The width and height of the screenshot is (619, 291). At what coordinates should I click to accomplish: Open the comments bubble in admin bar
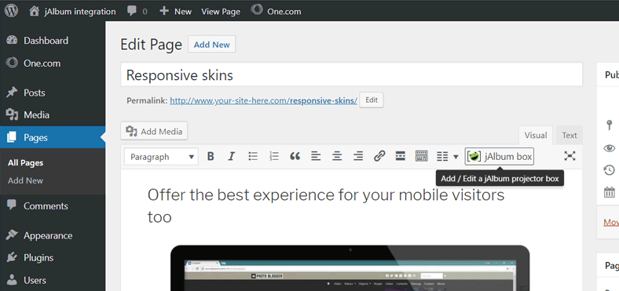(137, 11)
